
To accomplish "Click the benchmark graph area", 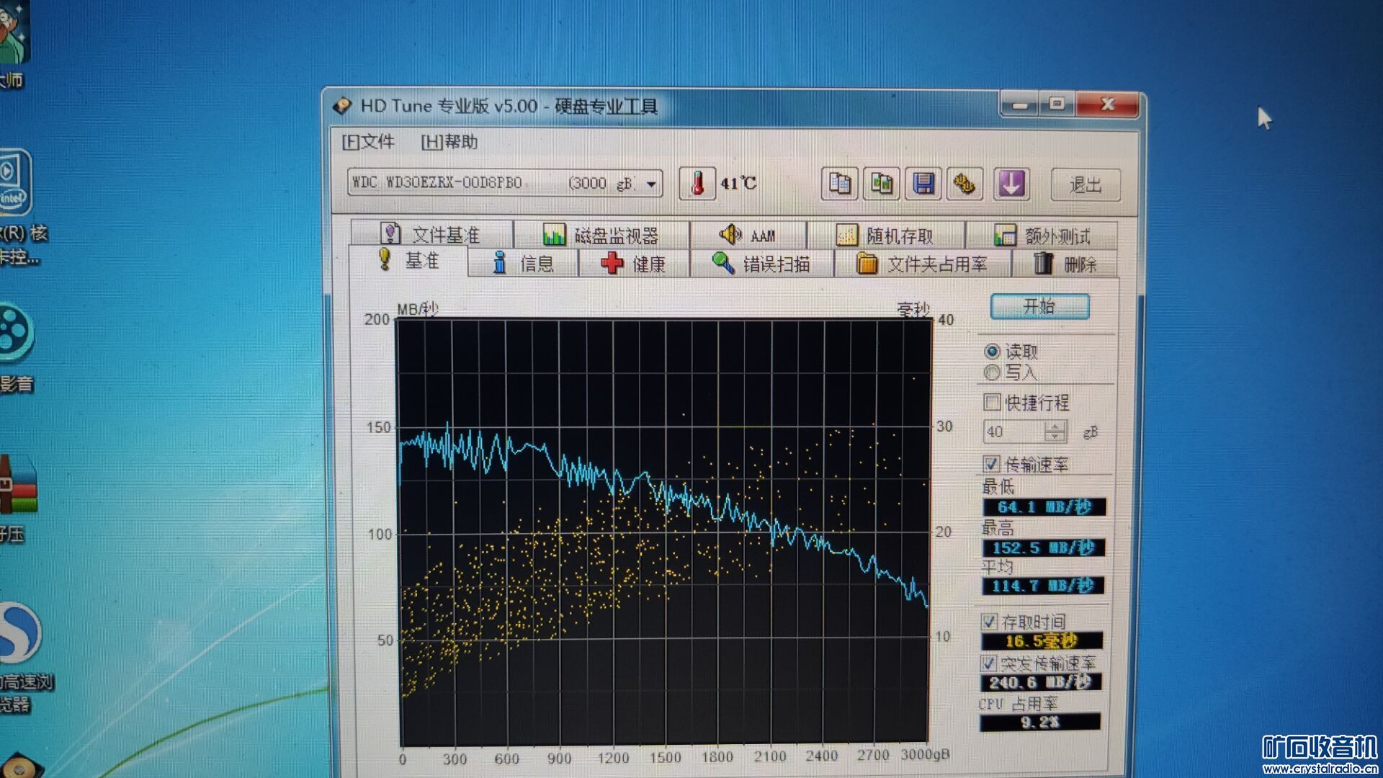I will pyautogui.click(x=663, y=532).
